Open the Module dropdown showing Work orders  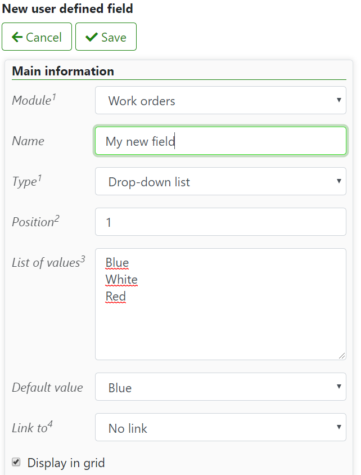220,100
